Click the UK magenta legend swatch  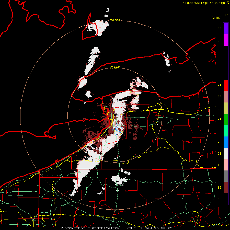click(x=226, y=40)
